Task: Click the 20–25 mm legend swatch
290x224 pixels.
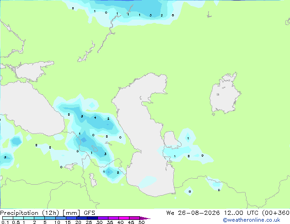Action: click(81, 218)
